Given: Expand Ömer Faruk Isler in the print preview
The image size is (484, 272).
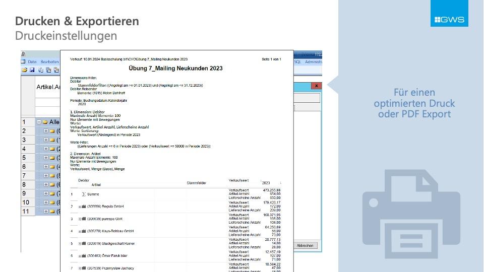Looking at the screenshot, I should [80, 256].
